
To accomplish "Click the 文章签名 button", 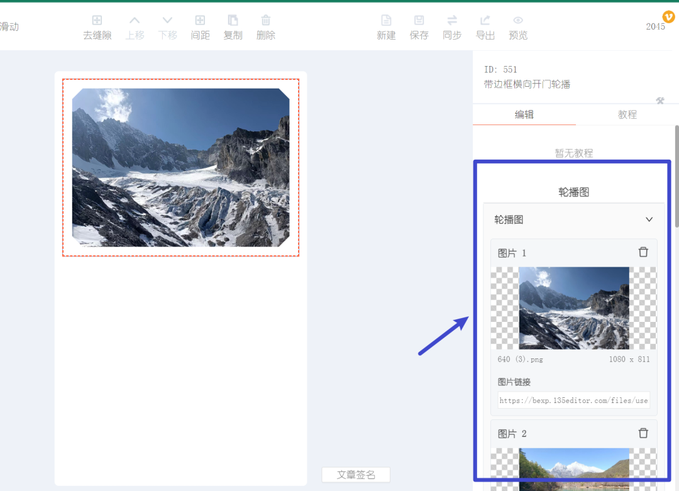I will pyautogui.click(x=356, y=475).
